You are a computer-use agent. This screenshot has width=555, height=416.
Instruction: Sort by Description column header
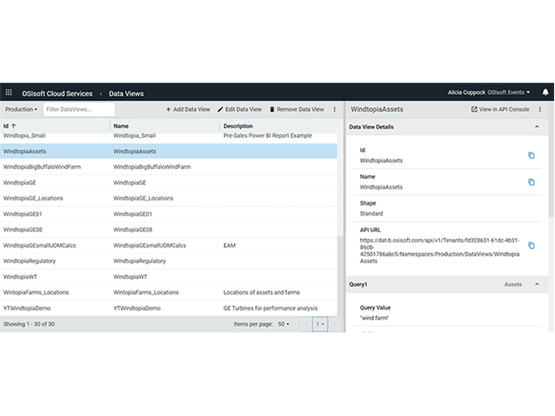click(x=238, y=126)
